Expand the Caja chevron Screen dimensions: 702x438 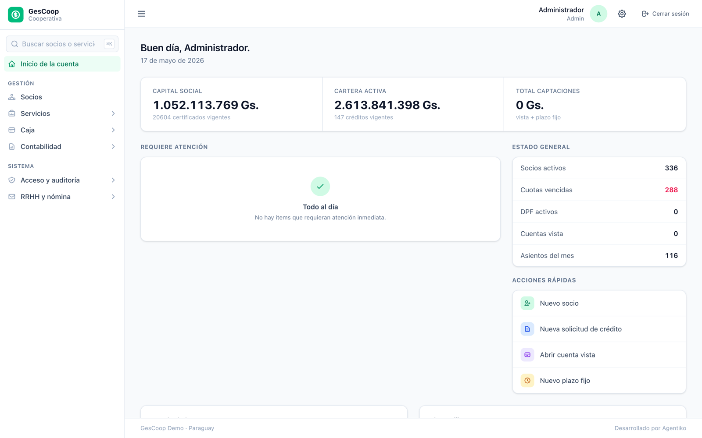pyautogui.click(x=113, y=130)
